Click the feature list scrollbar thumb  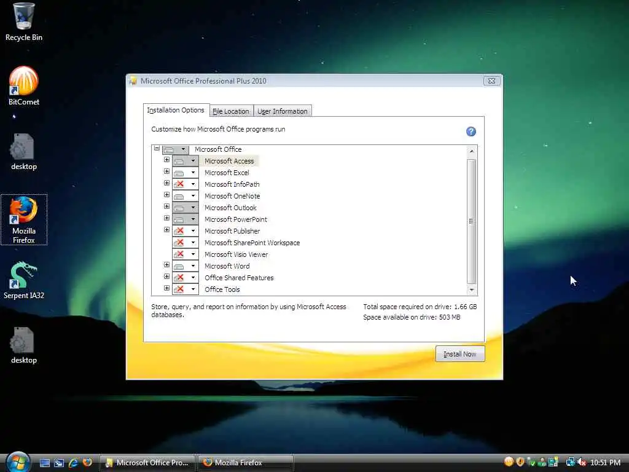pos(472,221)
